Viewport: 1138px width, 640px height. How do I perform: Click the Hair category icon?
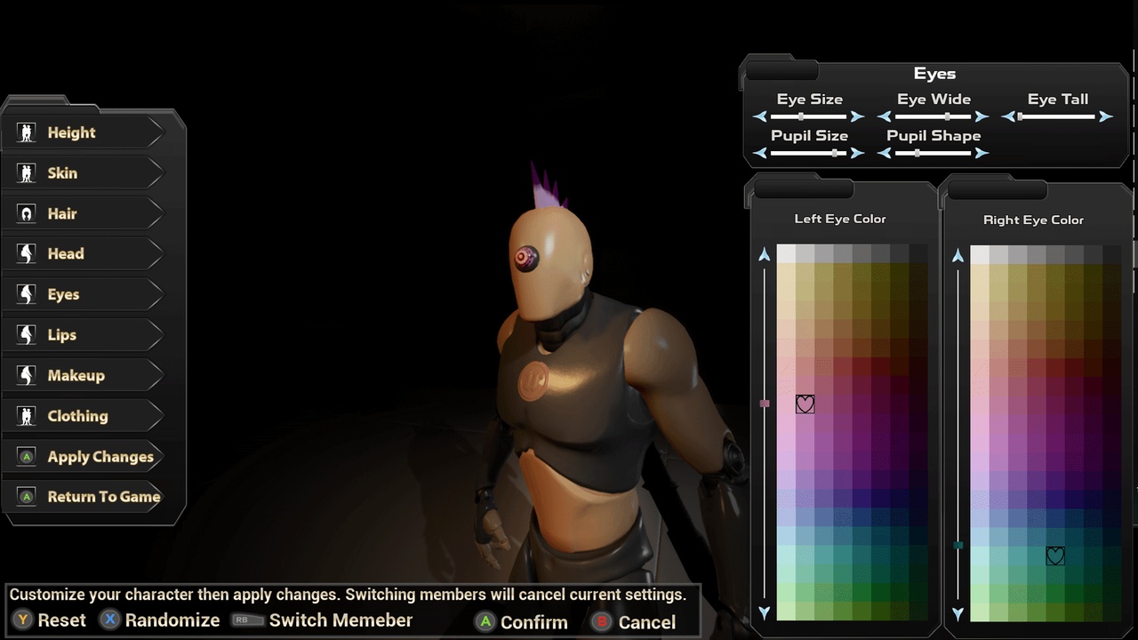pos(27,213)
